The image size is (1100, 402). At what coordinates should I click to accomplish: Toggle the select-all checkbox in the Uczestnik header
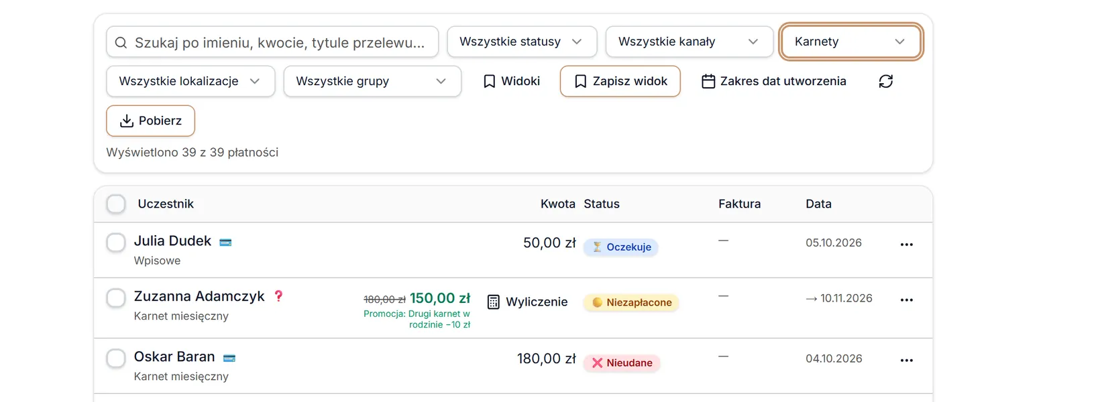[116, 204]
